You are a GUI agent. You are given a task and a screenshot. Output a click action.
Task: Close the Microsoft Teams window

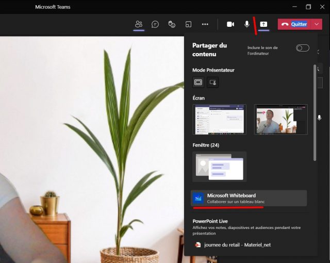[x=322, y=7]
